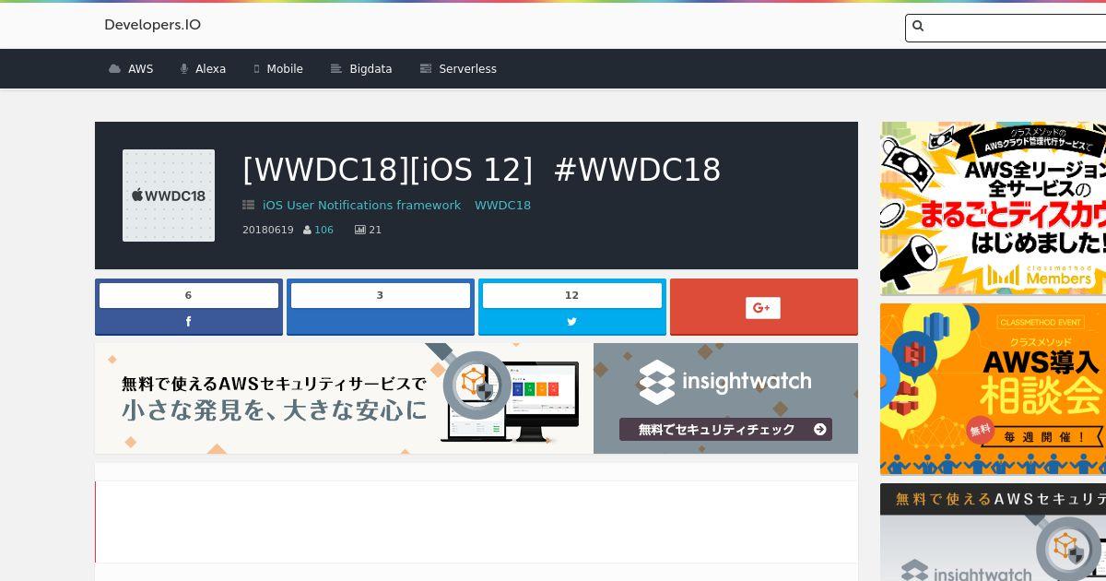
Task: Open the sidebar insightwatch security ad
Action: (994, 532)
